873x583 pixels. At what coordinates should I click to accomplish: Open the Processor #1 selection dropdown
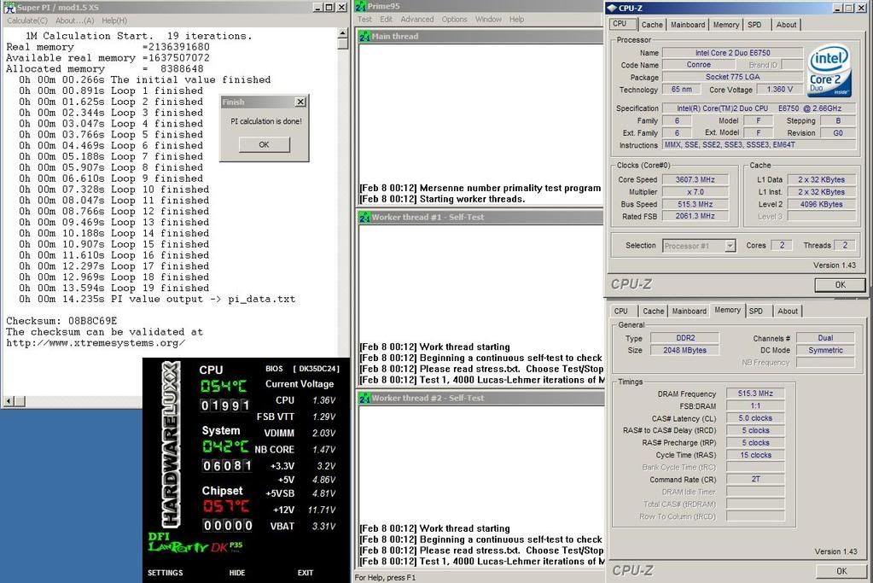[x=730, y=246]
